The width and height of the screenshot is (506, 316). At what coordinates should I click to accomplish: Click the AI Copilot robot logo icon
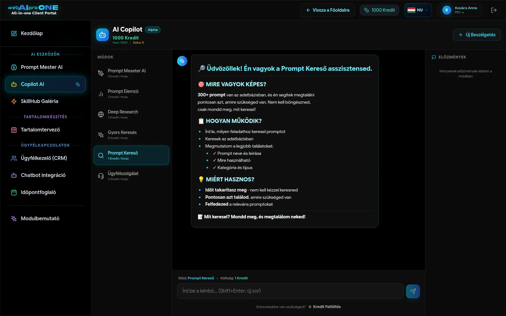coord(102,35)
